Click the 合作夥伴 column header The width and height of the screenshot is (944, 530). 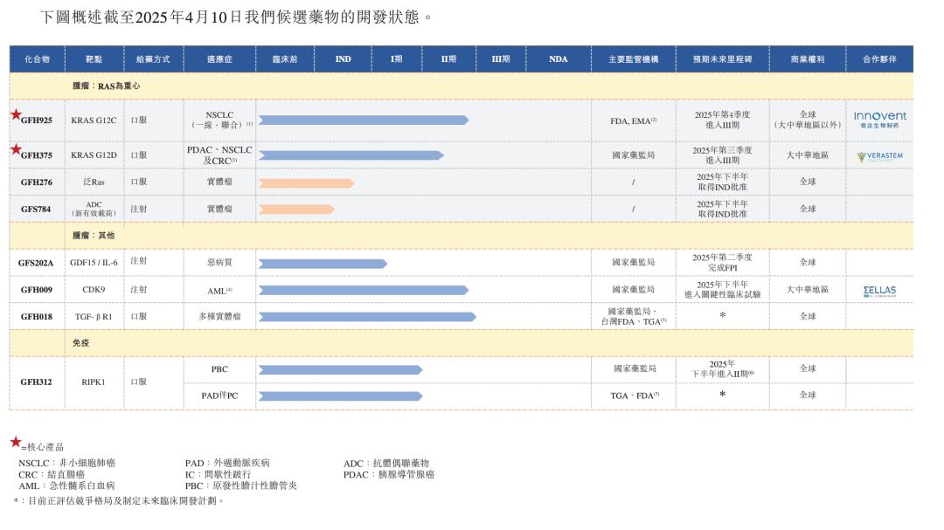[x=879, y=59]
